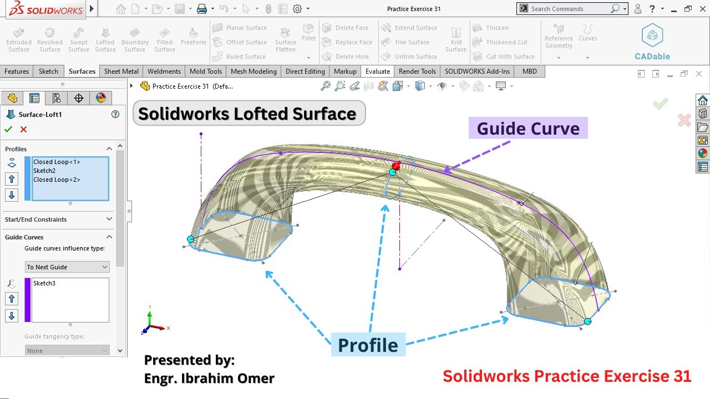
Task: Click the Extruded Surface tool
Action: 19,39
